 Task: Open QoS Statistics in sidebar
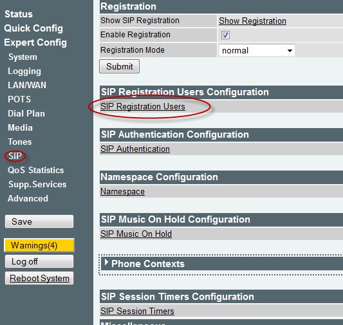[x=36, y=170]
